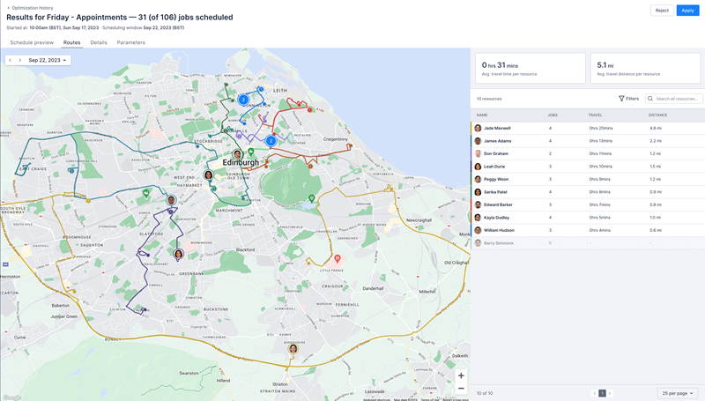Click Don Graham's avatar in resource list
705x401 pixels.
479,153
